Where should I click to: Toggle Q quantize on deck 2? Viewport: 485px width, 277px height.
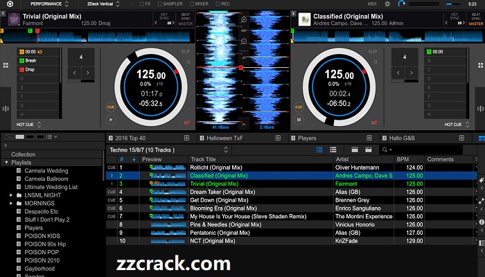pos(376,62)
